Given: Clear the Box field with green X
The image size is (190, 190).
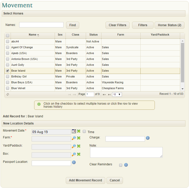Looking at the screenshot, I should [79, 154].
